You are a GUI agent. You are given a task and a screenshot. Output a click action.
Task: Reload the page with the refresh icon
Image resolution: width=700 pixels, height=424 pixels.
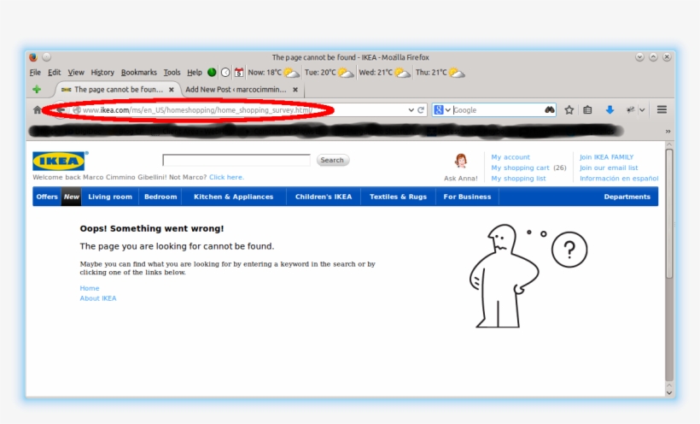click(421, 110)
